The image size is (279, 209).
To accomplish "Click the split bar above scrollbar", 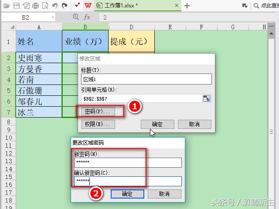I will [271, 26].
